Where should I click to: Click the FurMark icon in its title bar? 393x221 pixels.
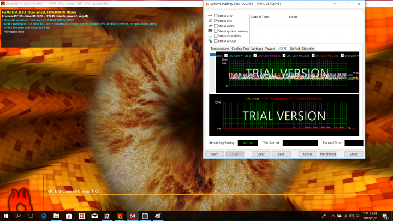point(3,3)
